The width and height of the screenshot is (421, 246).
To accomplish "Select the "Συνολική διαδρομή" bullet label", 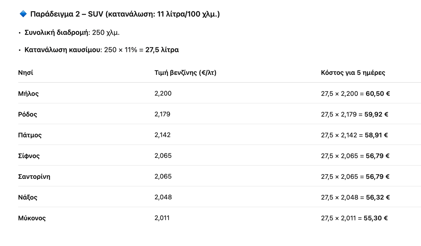I will pos(56,32).
